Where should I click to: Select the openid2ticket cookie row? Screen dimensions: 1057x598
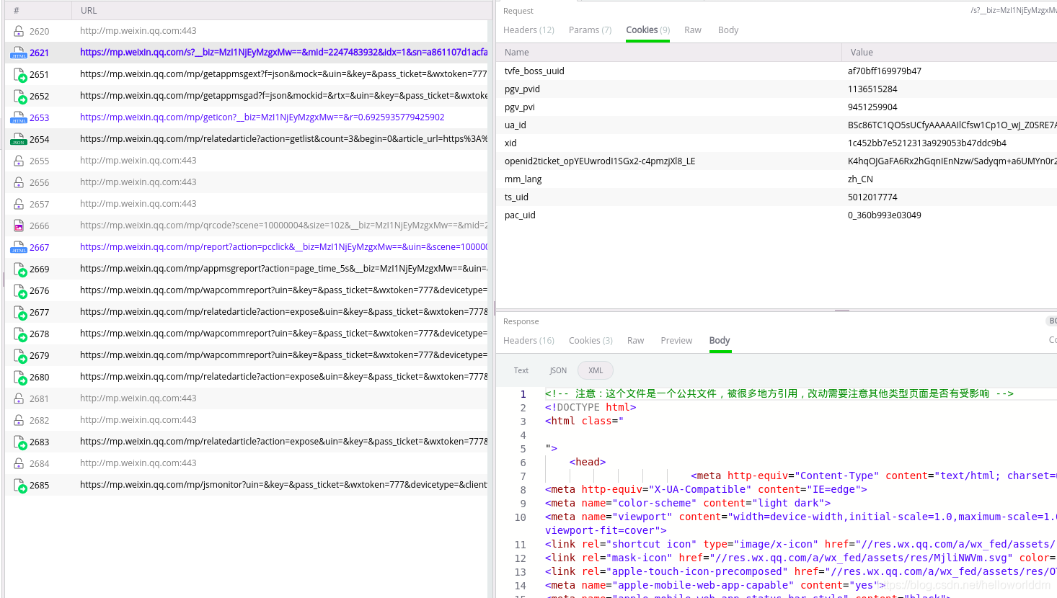(777, 161)
